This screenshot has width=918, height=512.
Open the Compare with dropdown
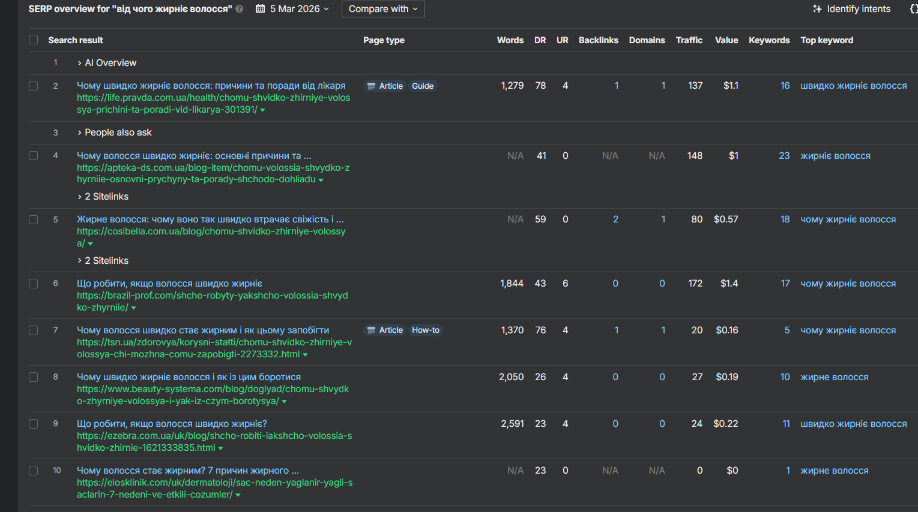pos(383,9)
